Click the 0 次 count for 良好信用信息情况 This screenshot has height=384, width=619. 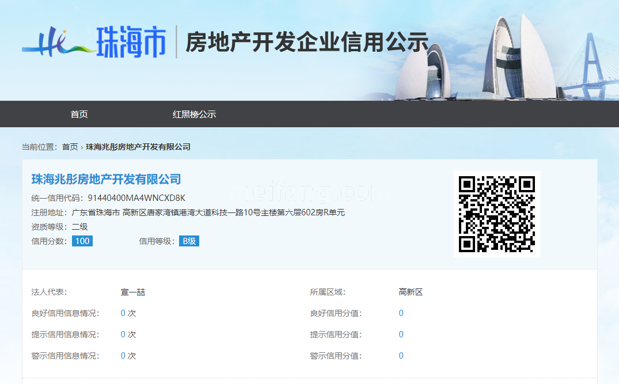(128, 313)
